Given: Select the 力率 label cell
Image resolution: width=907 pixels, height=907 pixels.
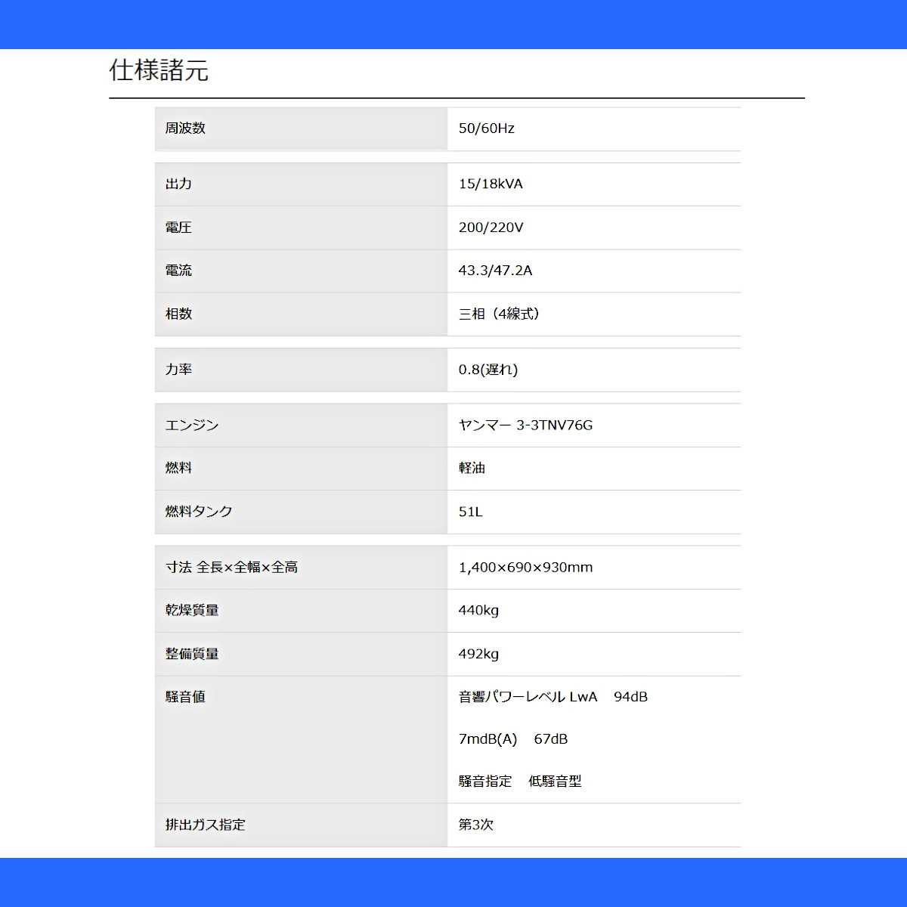Looking at the screenshot, I should (x=301, y=370).
